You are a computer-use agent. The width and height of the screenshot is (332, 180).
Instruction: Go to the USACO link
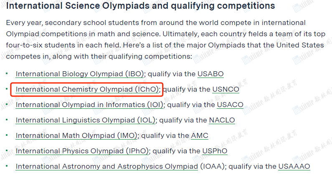(x=230, y=105)
